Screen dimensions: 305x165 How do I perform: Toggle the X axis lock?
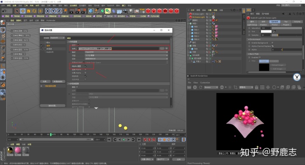pyautogui.click(x=47, y=11)
